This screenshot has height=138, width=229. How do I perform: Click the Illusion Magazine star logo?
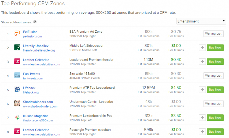[17, 117]
